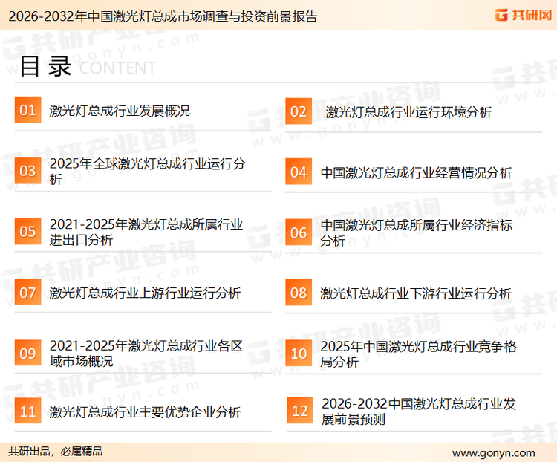Open 激光灯总成行业发展概况 chapter

click(120, 111)
